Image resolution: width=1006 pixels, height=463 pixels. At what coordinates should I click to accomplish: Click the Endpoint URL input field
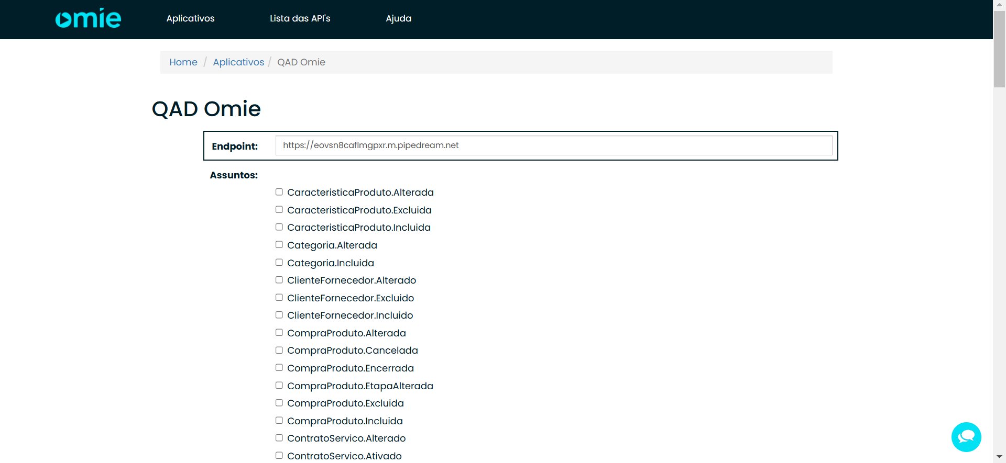[x=554, y=145]
